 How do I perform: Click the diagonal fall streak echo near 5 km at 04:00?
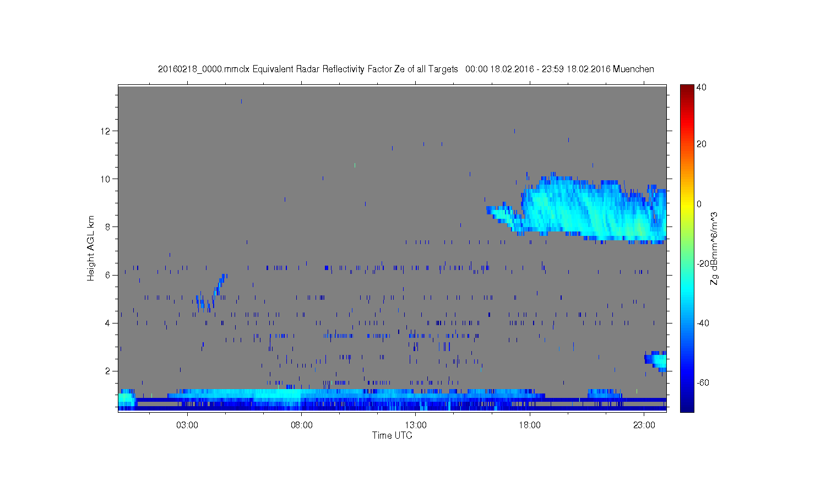212,292
